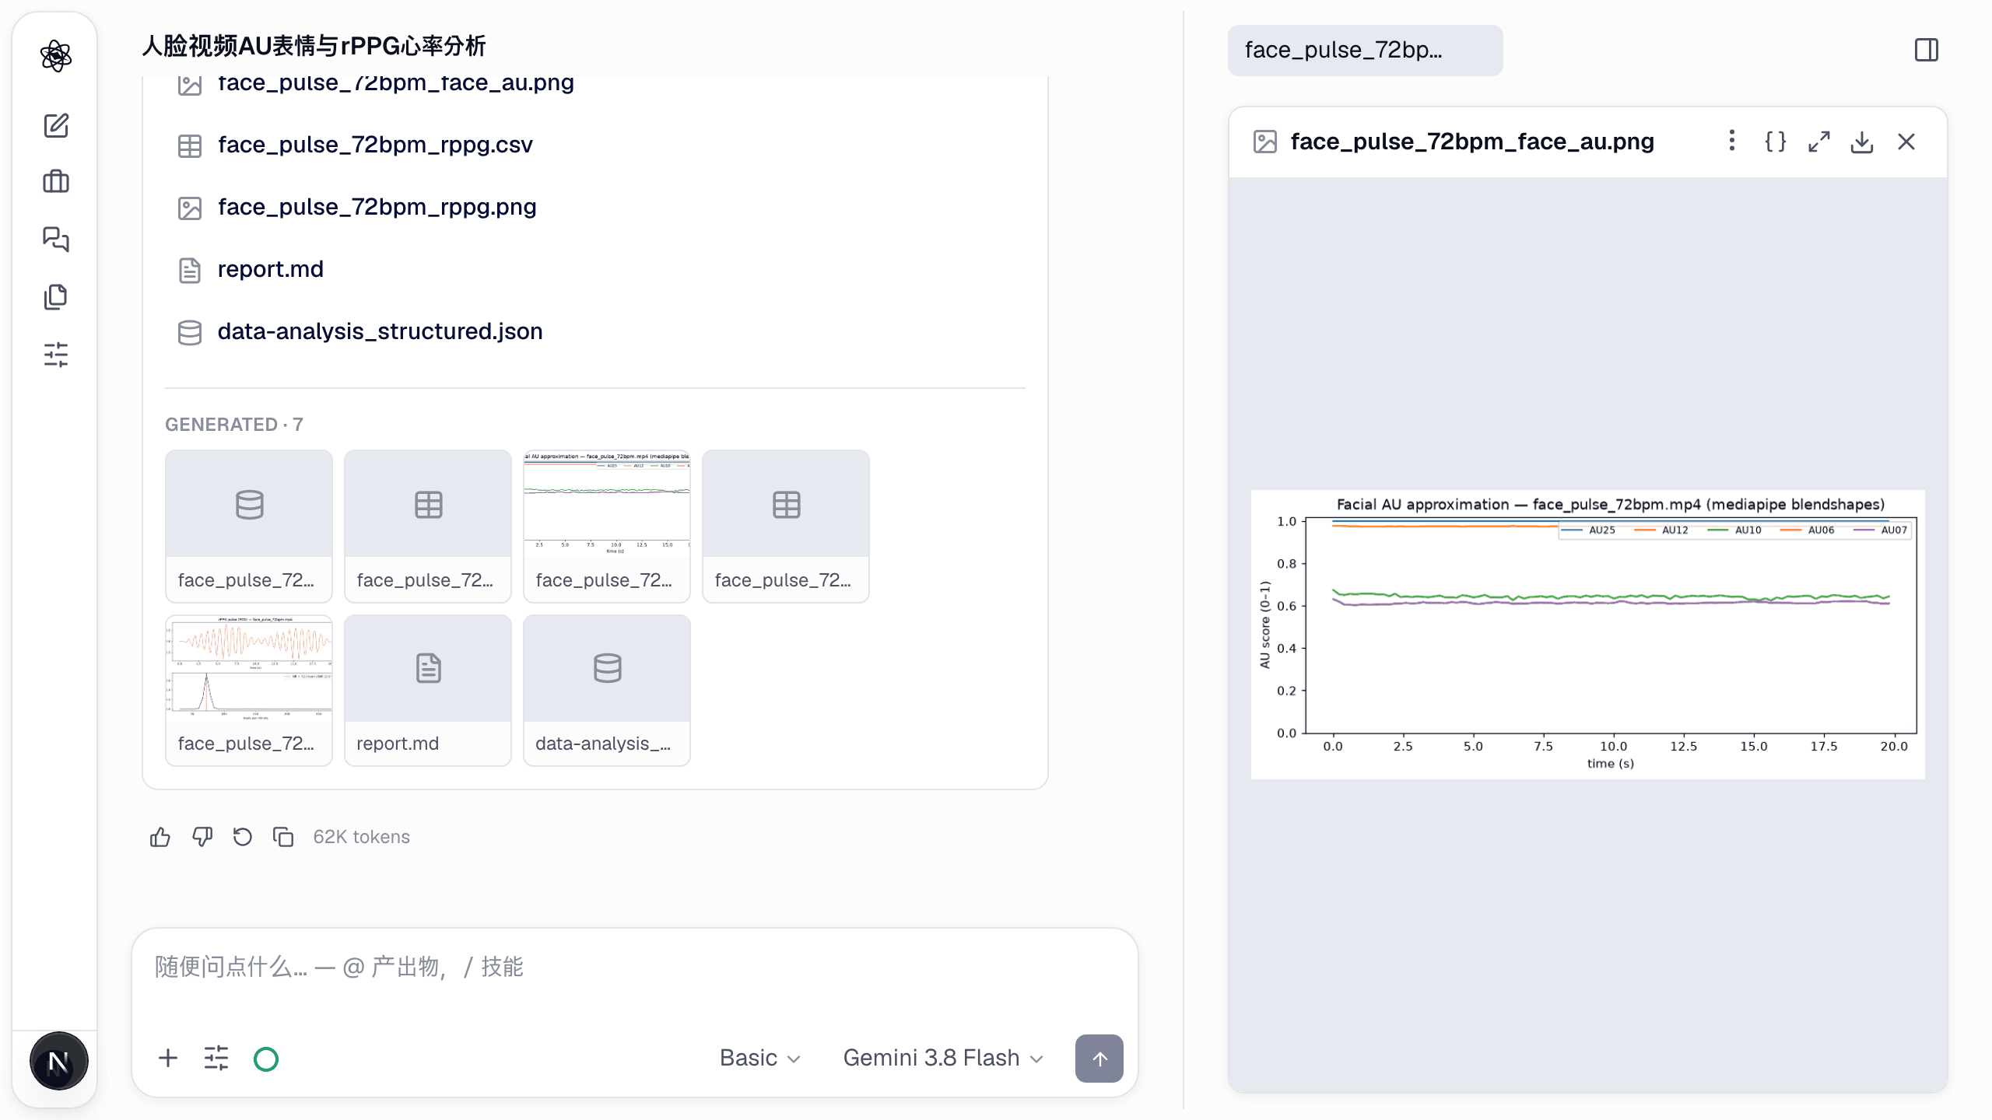Send message with the arrow up button

[x=1099, y=1058]
